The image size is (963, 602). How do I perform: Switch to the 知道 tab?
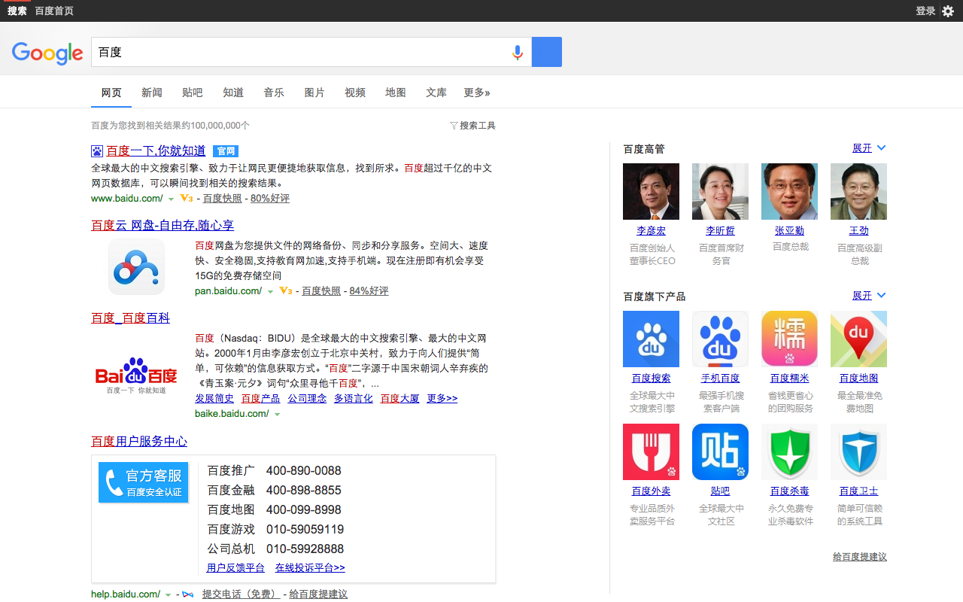[x=233, y=93]
